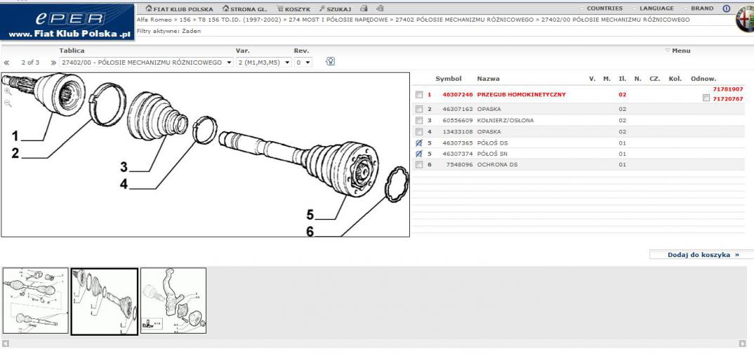Go to Strona Gł. main page

pyautogui.click(x=245, y=8)
